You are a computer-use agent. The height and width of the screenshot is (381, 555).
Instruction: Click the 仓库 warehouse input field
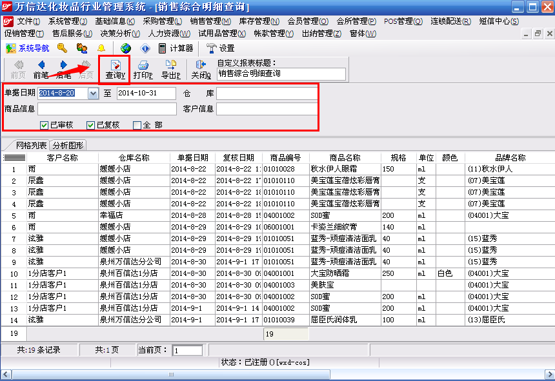[267, 93]
